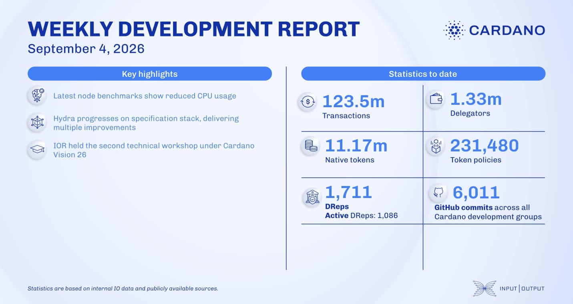Image resolution: width=573 pixels, height=304 pixels.
Task: Click the 231,480 token policies figure
Action: (485, 145)
